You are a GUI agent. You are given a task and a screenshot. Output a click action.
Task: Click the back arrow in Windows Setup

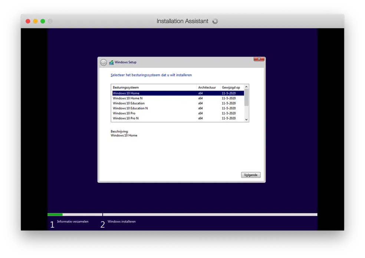(x=103, y=62)
